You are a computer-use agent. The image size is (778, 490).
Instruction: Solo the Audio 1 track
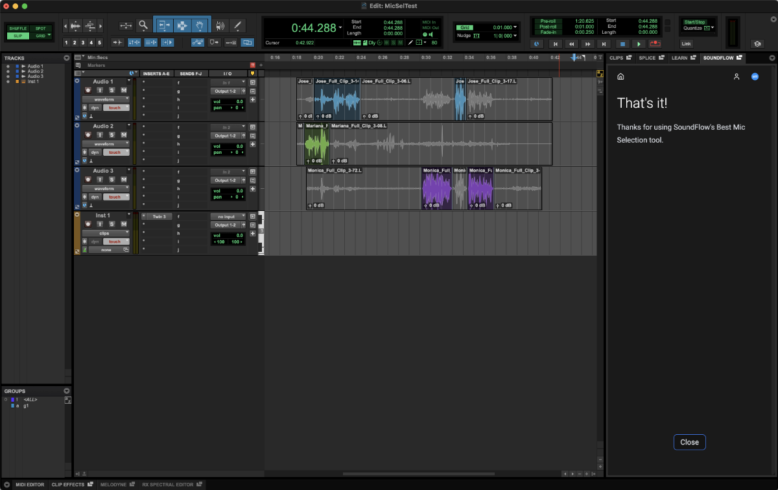112,90
